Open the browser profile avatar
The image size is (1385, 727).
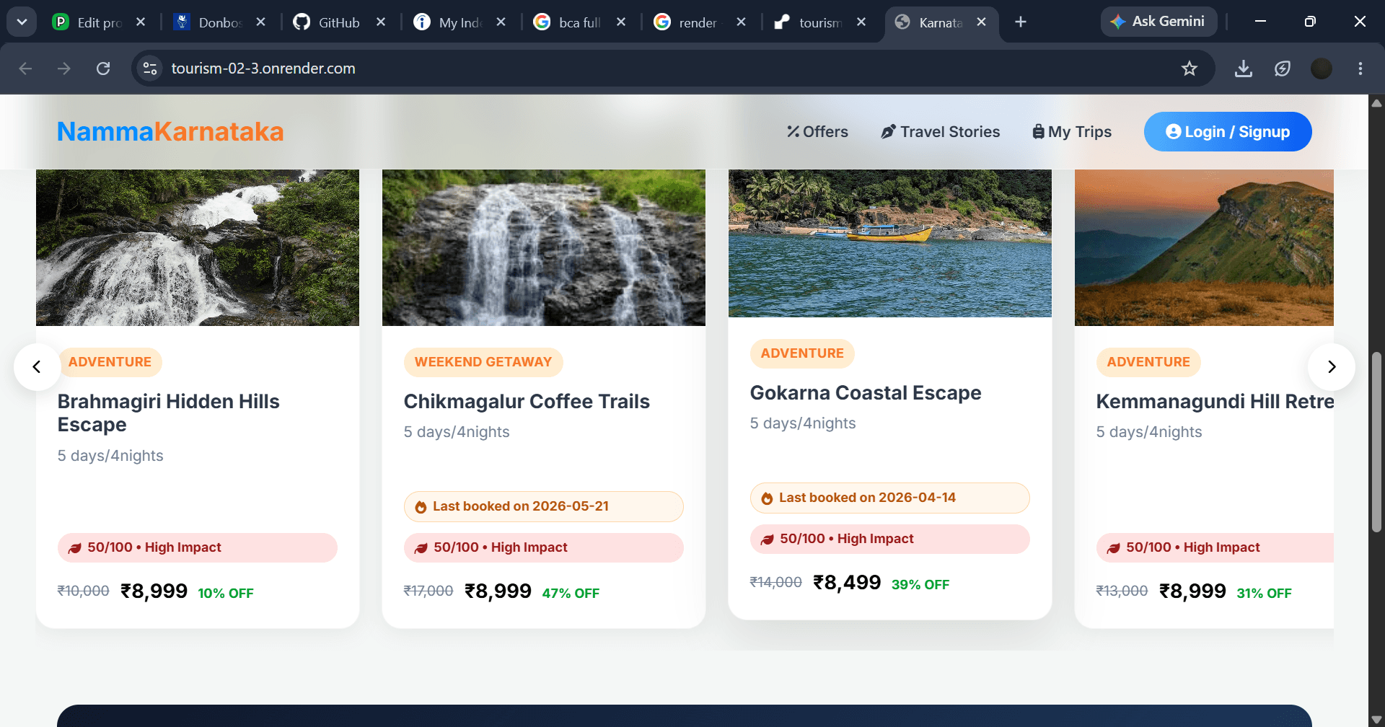pyautogui.click(x=1322, y=69)
